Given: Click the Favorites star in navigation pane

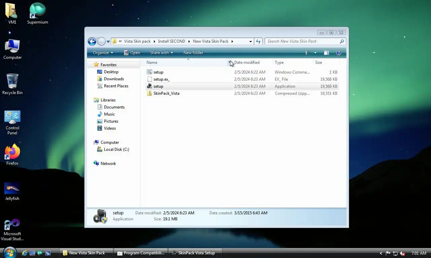Looking at the screenshot, I should (x=96, y=65).
